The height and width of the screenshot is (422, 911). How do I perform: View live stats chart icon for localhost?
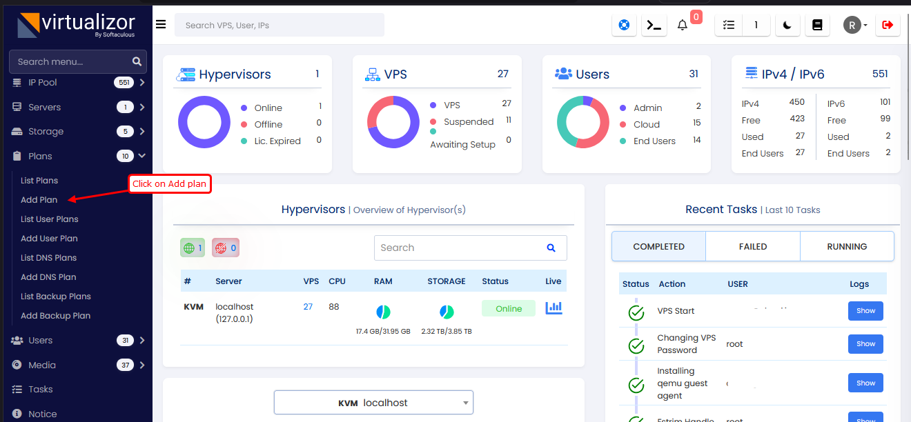pyautogui.click(x=554, y=308)
